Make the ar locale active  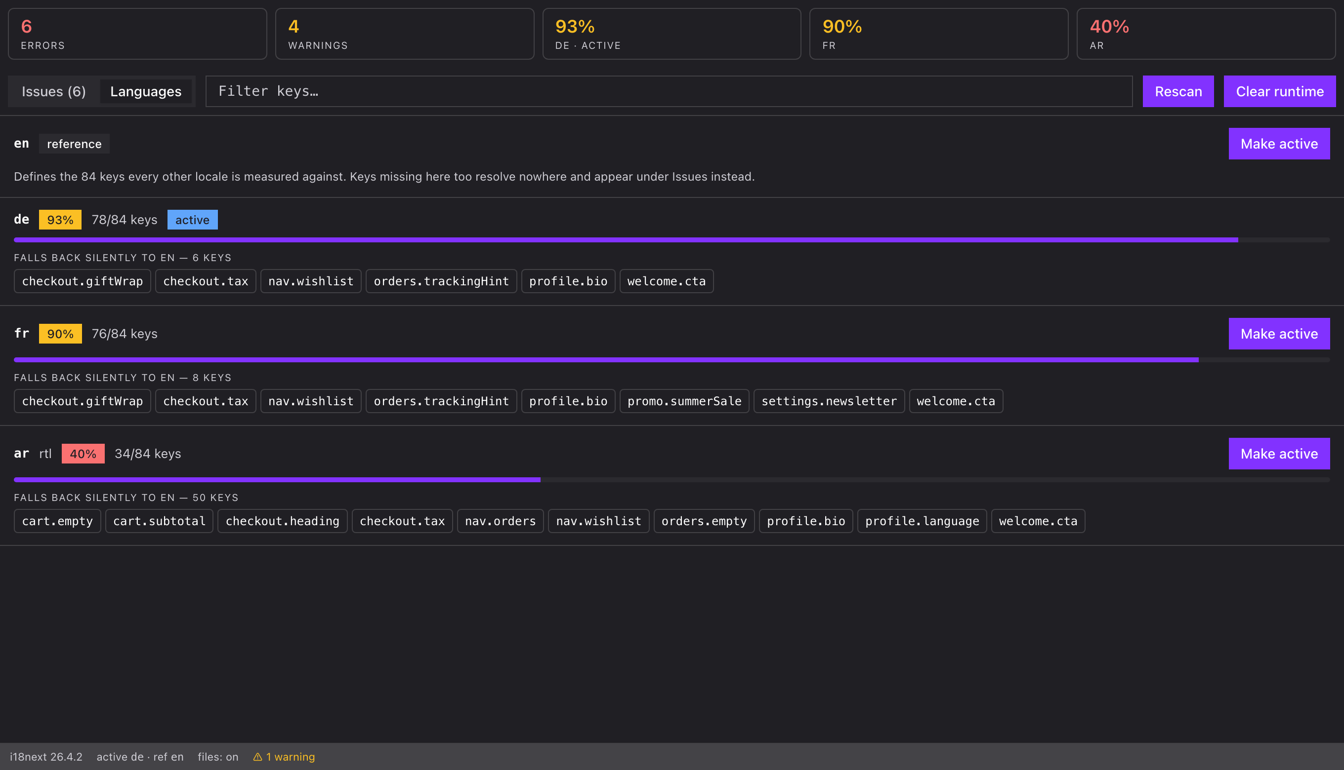coord(1279,454)
